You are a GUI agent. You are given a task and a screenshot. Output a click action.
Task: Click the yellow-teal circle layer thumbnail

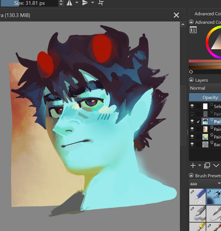pos(205,137)
